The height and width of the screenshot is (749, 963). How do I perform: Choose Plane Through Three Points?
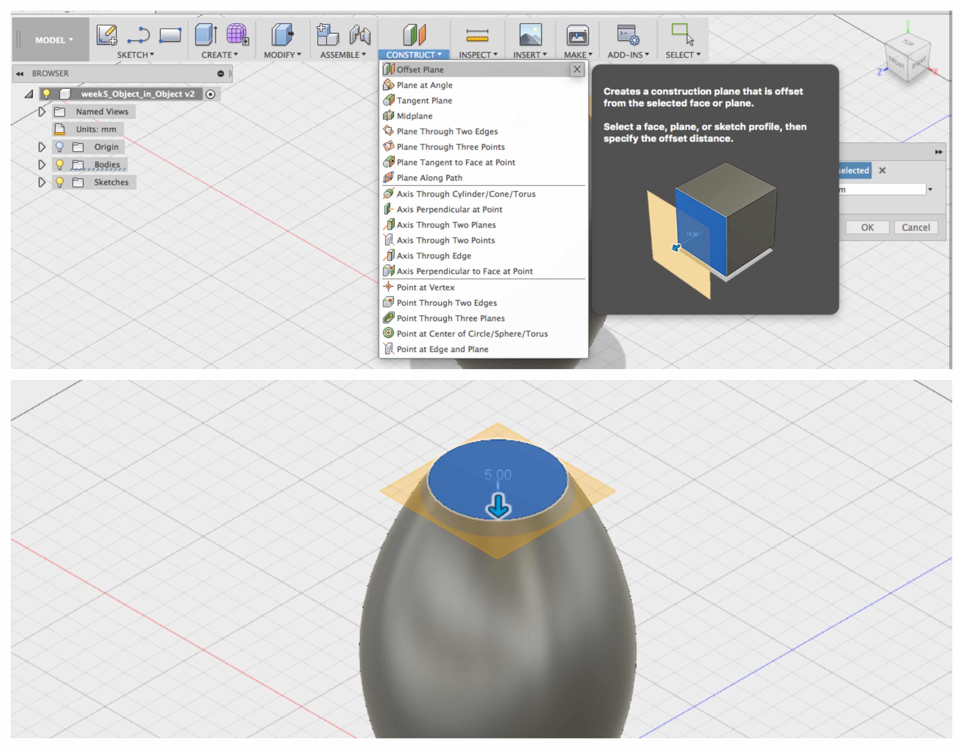coord(484,147)
